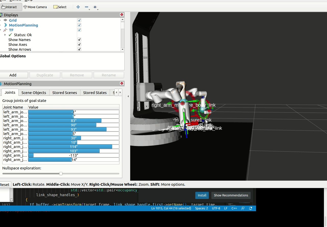Click the plus icon to add a tool
327x227 pixels.
[78, 7]
